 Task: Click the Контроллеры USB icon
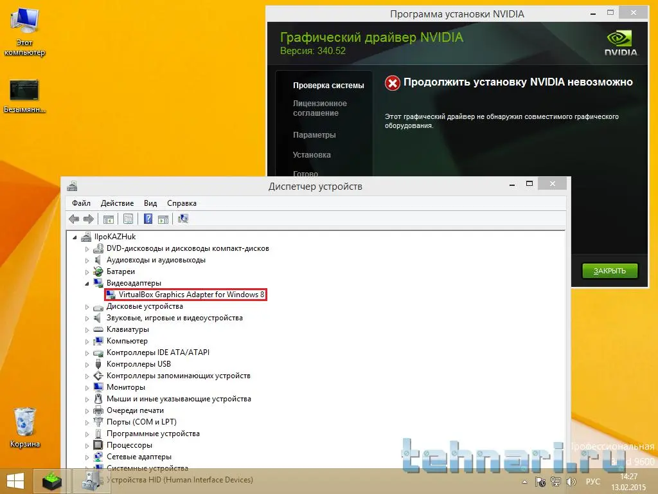pyautogui.click(x=98, y=364)
